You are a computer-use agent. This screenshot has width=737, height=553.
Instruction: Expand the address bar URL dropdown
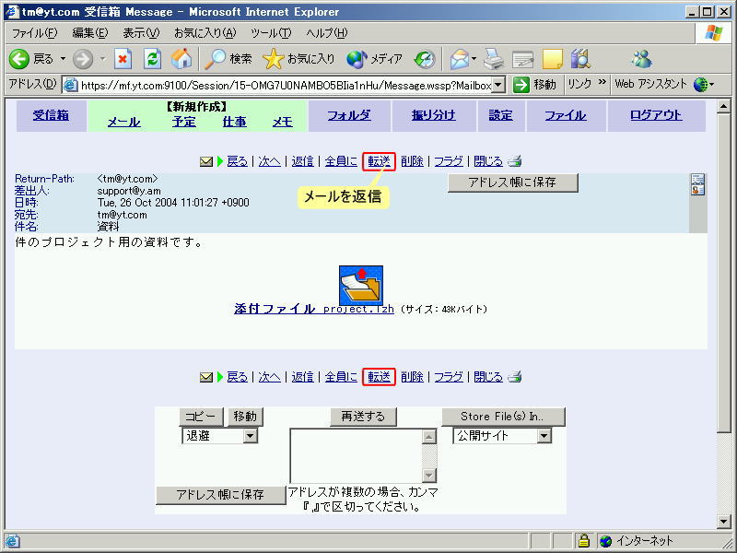click(x=498, y=85)
